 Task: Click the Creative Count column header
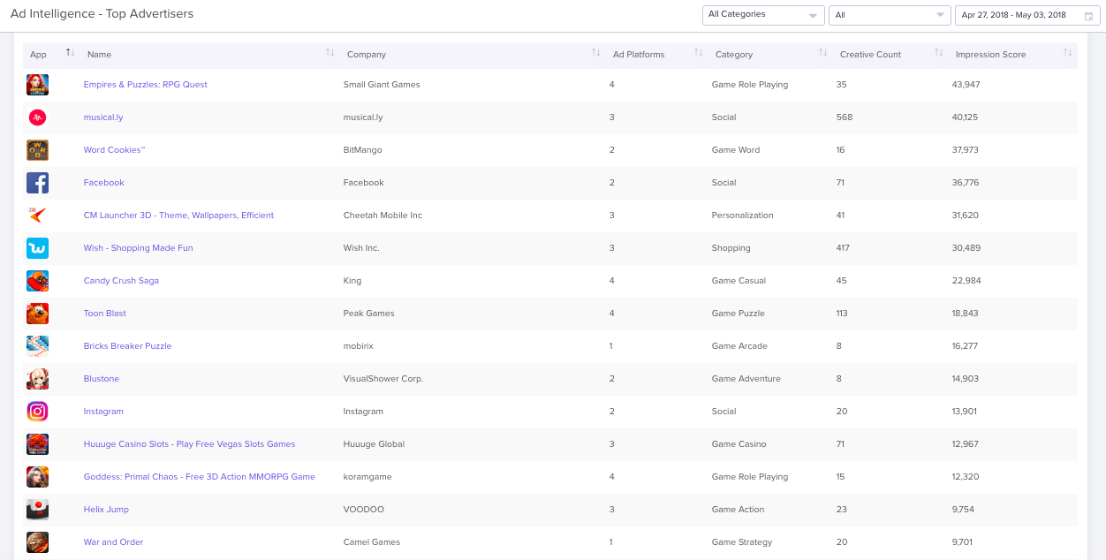point(870,55)
